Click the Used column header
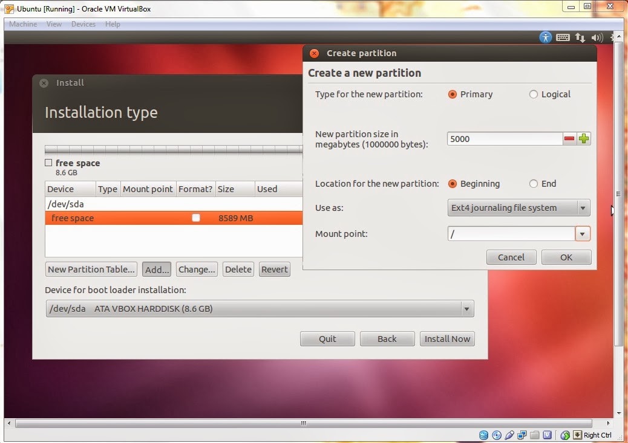This screenshot has width=628, height=443. (278, 189)
